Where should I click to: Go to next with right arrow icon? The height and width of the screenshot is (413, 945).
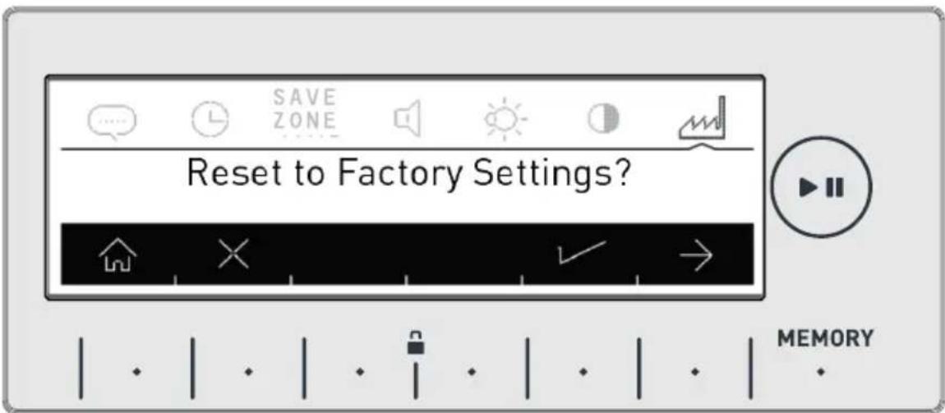696,255
